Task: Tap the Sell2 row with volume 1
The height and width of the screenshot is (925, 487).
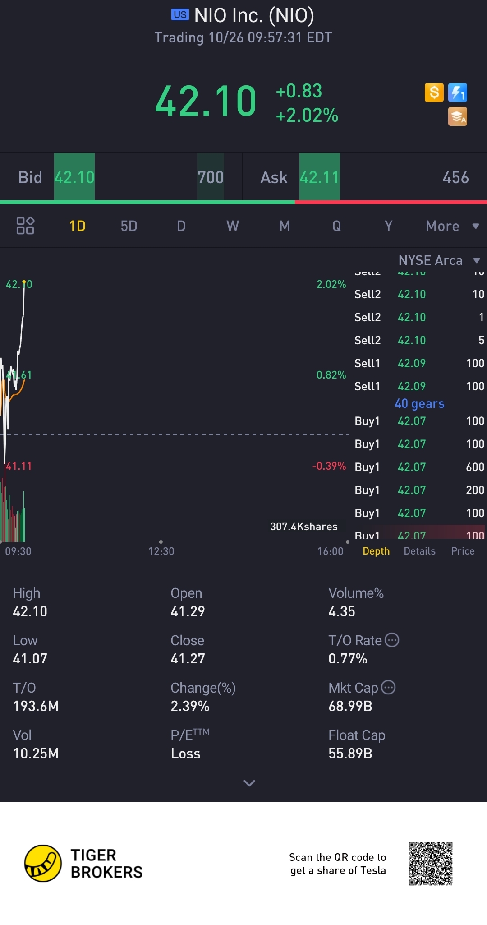Action: [419, 317]
